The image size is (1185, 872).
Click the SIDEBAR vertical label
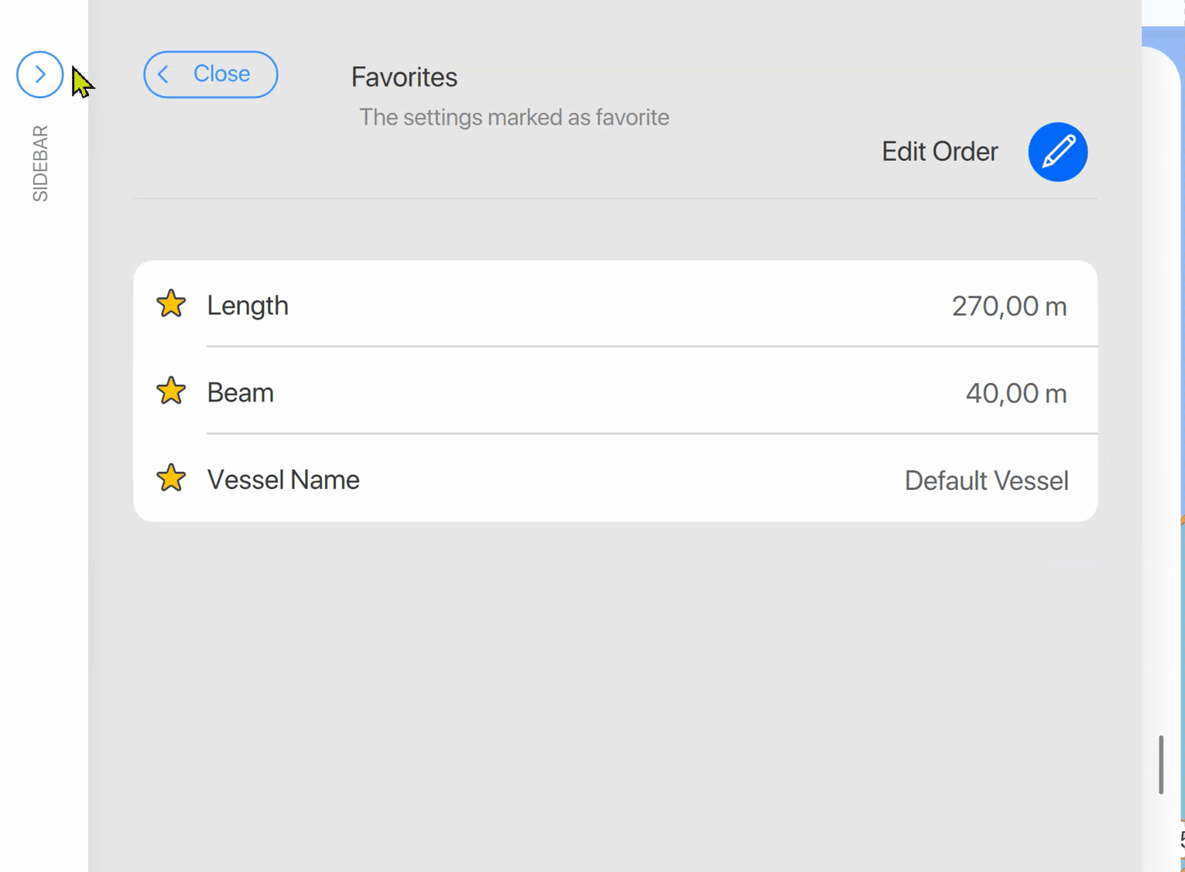coord(40,161)
